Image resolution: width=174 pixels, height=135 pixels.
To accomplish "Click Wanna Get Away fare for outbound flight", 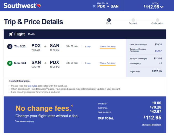I will coord(108,47).
